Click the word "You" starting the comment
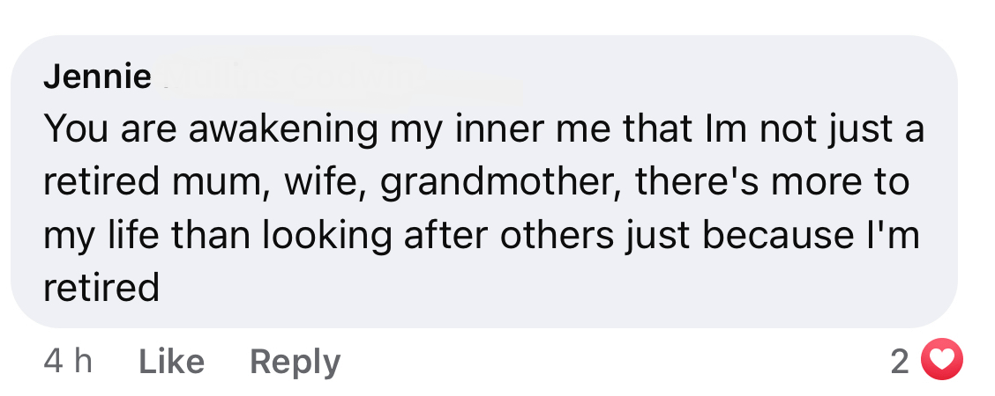This screenshot has height=396, width=995. [72, 130]
